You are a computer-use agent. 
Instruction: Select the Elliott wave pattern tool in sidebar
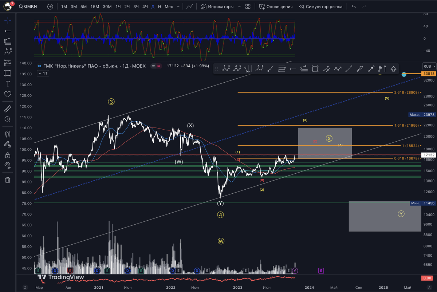[8, 52]
